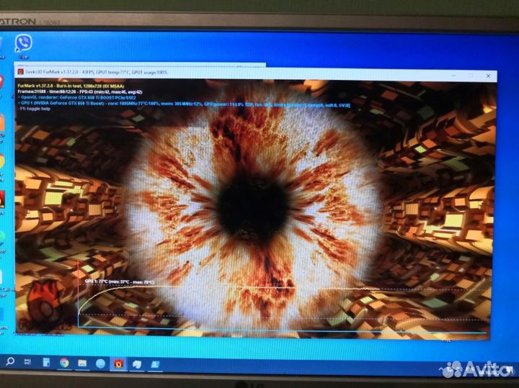
Task: Switch to Google Chrome on the taskbar
Action: point(64,363)
